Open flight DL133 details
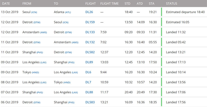The image size is (207, 107). (90, 32)
